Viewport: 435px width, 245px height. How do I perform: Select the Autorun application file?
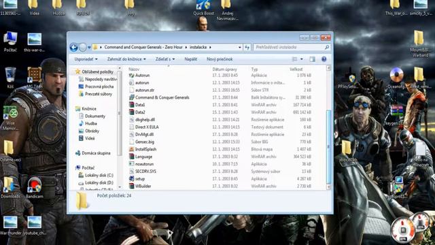[142, 76]
